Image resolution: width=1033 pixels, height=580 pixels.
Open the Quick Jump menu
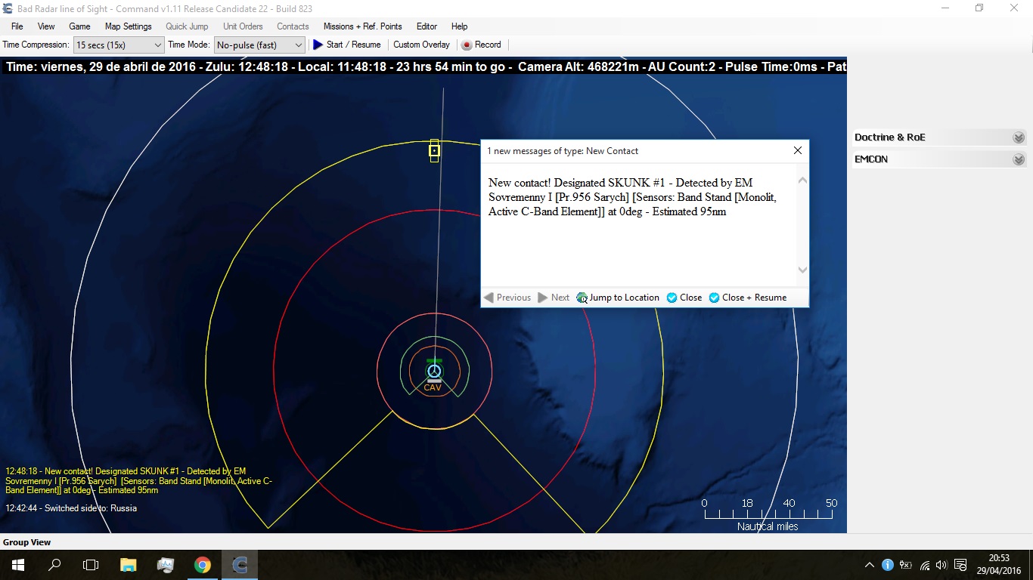pyautogui.click(x=187, y=26)
